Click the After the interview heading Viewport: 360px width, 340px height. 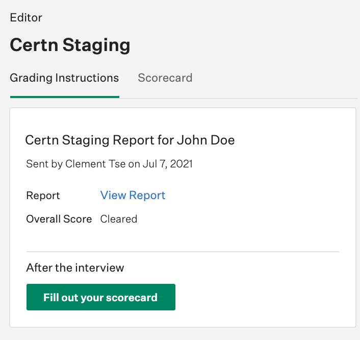[75, 268]
